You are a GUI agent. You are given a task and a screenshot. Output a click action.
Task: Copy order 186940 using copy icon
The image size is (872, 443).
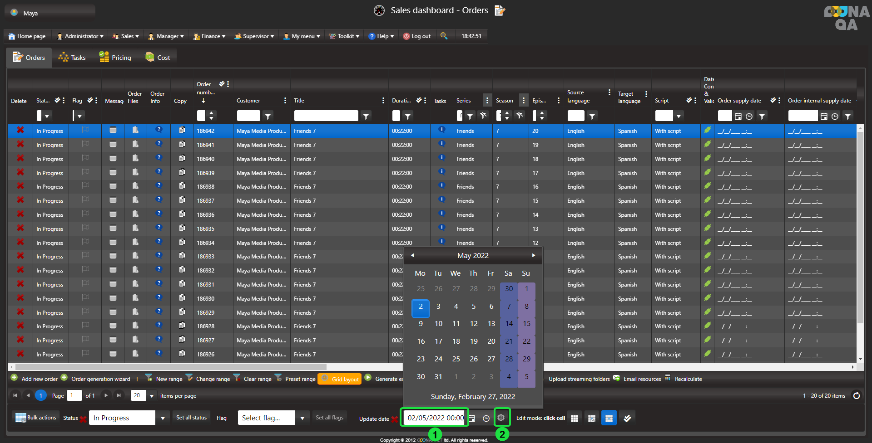pos(182,158)
